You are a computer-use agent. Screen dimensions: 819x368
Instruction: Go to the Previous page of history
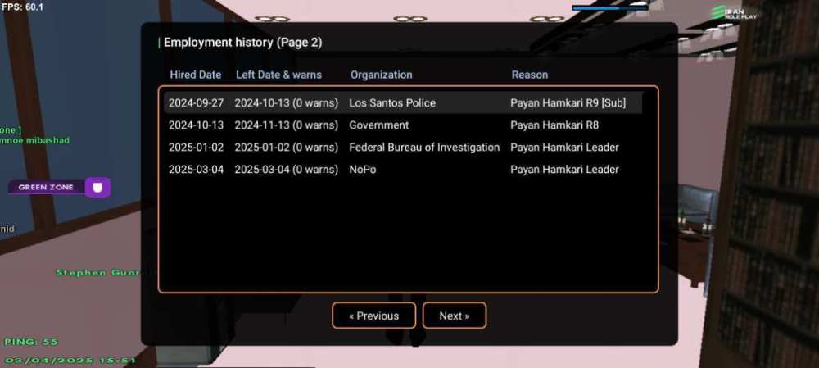[x=374, y=316]
